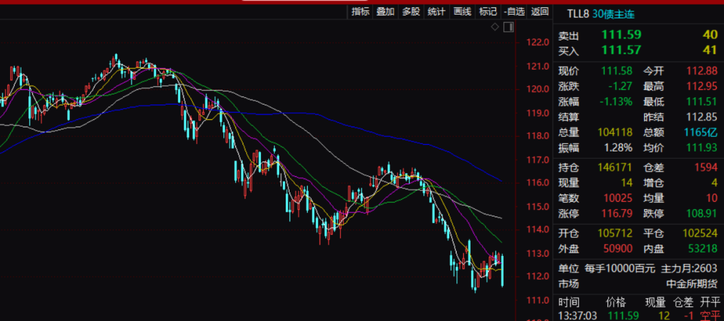Click the 122.0 label on price axis
This screenshot has height=321, width=724.
[x=538, y=42]
